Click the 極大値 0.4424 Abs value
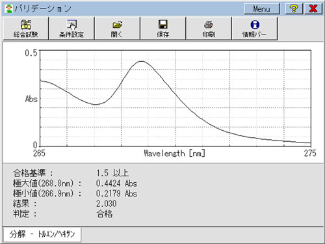Image resolution: width=325 pixels, height=244 pixels. pyautogui.click(x=116, y=183)
